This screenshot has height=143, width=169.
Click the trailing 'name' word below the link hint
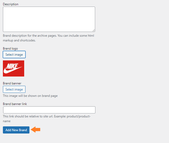click(x=7, y=121)
